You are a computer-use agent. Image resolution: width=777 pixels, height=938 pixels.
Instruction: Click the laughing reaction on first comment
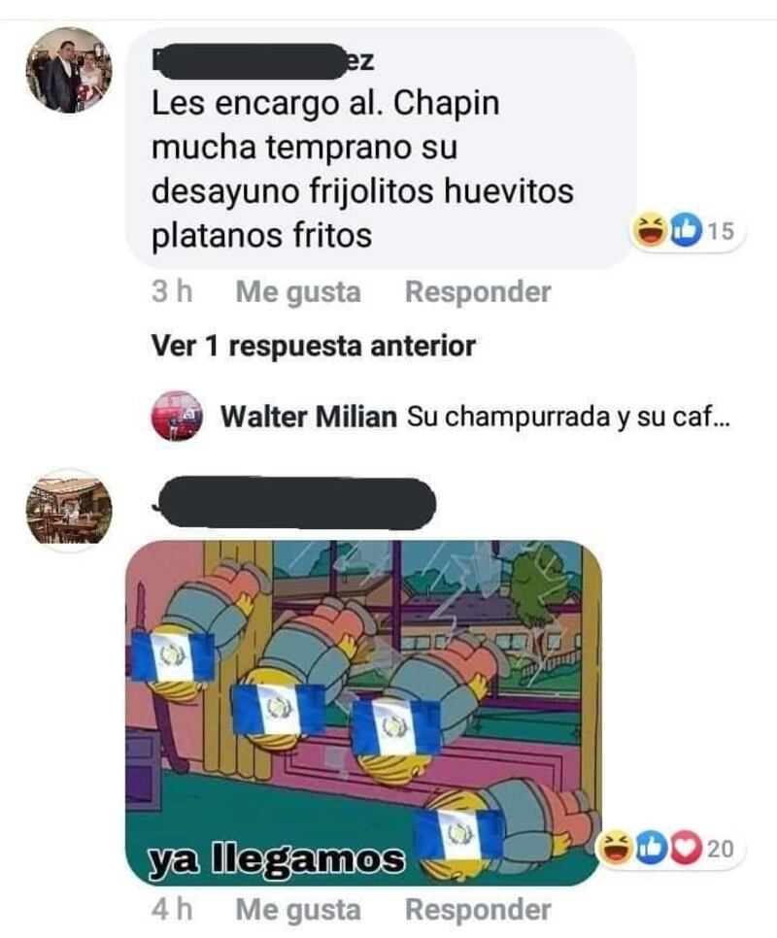click(652, 230)
